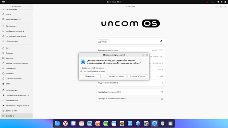Click the pencil icon to rename device
This screenshot has height=128, width=228.
(x=161, y=41)
